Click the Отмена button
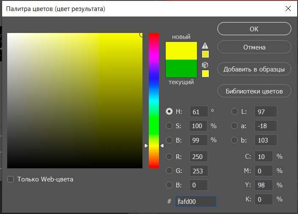Viewport: 298px width, 214px height. click(x=254, y=47)
